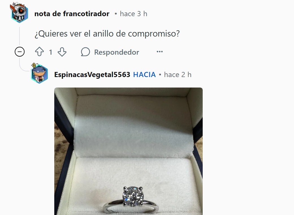The height and width of the screenshot is (215, 294).
Task: Open nota de francotirador's avatar
Action: 19,13
